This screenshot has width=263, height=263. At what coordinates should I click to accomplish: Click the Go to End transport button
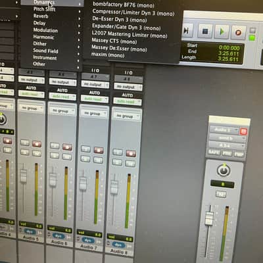click(x=187, y=31)
